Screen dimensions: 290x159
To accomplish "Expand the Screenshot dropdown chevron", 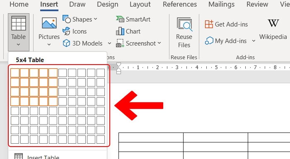I will click(x=159, y=43).
